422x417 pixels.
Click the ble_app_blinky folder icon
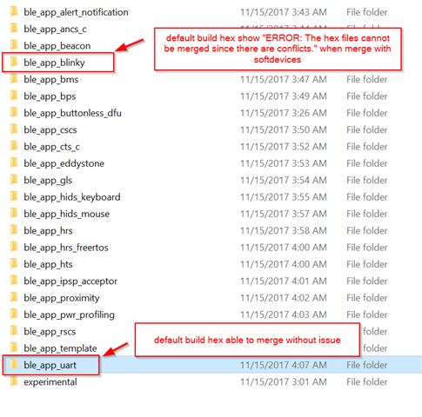tap(13, 63)
